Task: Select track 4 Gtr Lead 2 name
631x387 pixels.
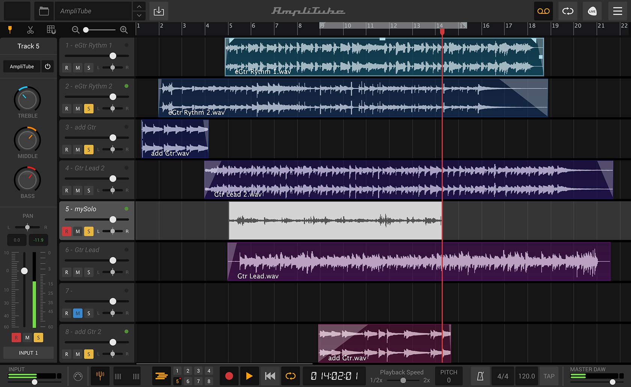Action: (85, 168)
